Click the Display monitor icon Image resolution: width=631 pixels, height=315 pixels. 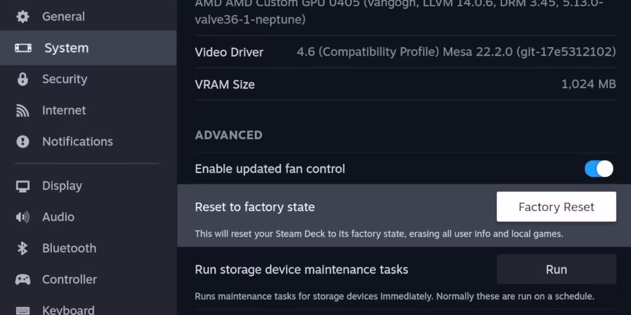pyautogui.click(x=23, y=186)
